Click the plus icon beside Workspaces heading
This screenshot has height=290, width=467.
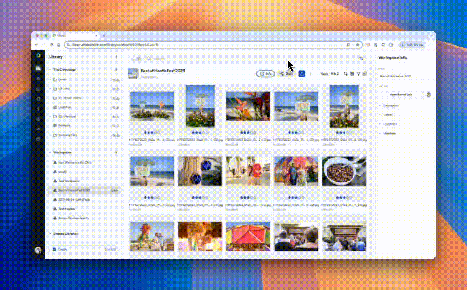pyautogui.click(x=116, y=152)
